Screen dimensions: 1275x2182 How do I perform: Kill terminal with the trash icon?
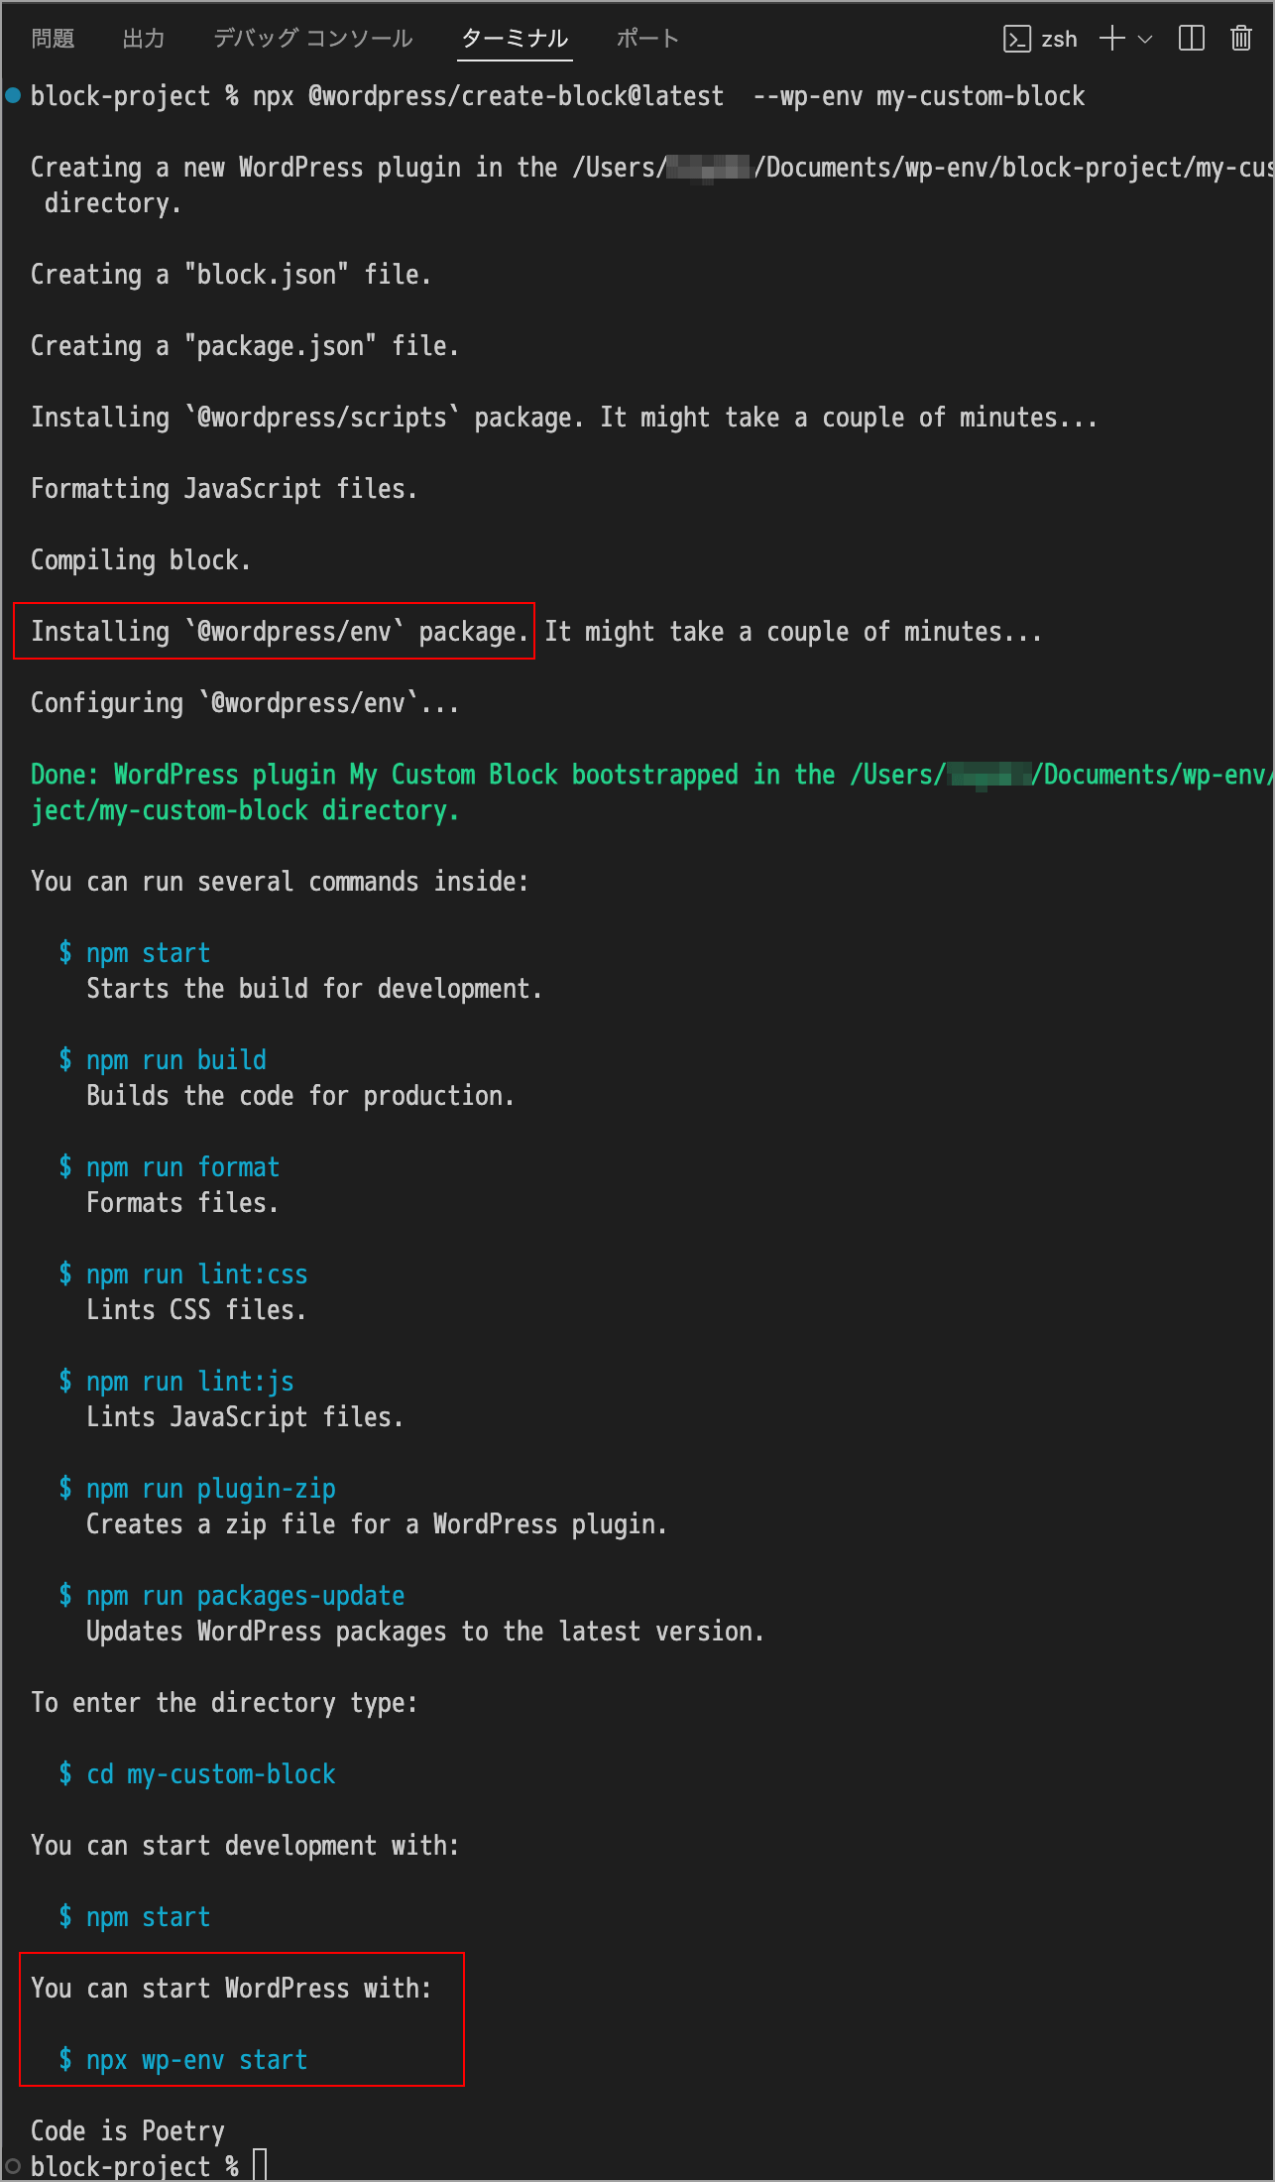tap(1240, 39)
